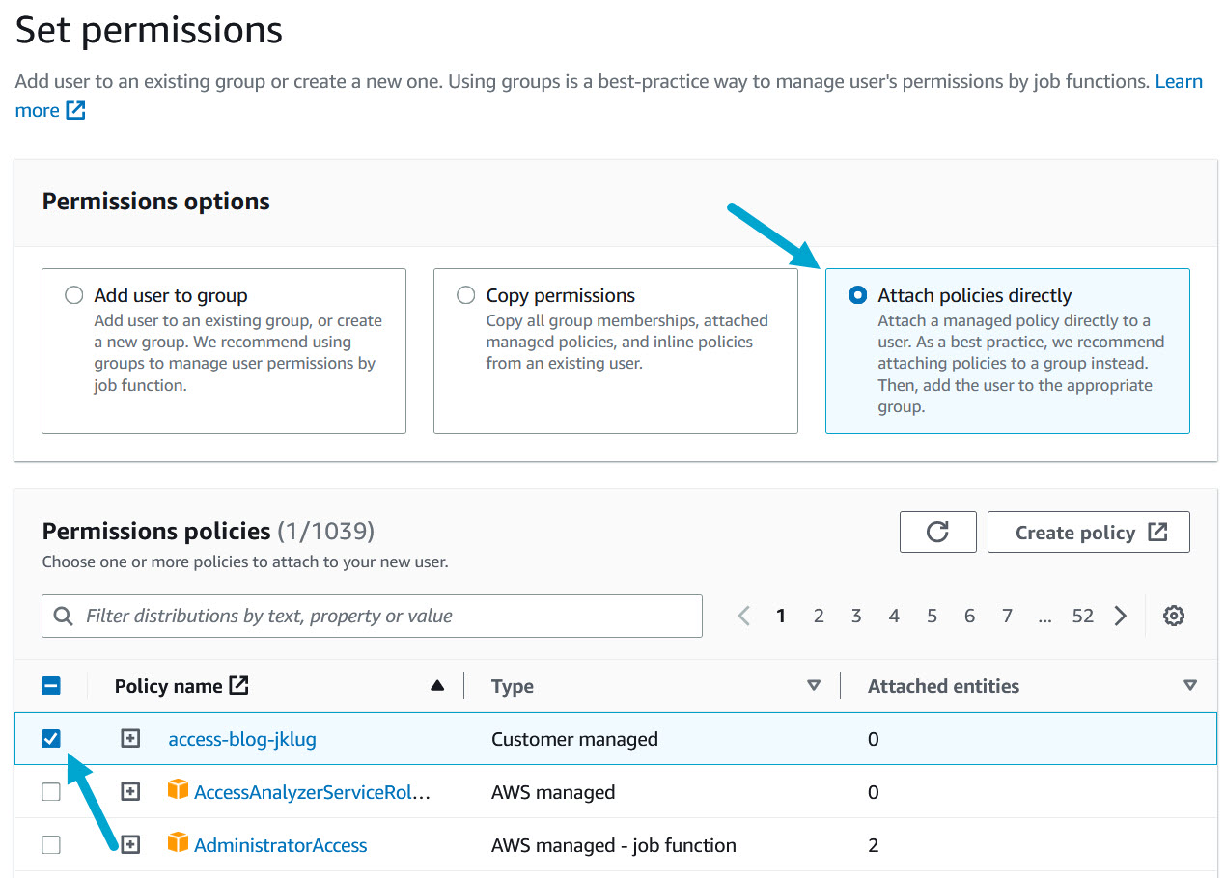
Task: Click the Create policy button
Action: tap(1088, 532)
